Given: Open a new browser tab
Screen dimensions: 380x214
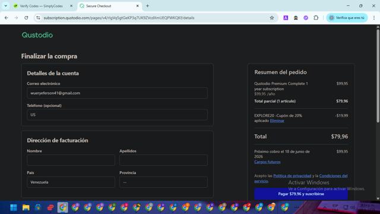Looking at the screenshot, I should coord(147,6).
